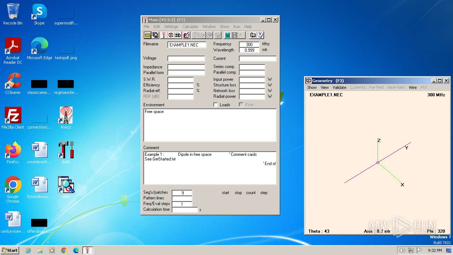
Task: Open Acrobat Reader DC desktop icon
Action: click(13, 51)
